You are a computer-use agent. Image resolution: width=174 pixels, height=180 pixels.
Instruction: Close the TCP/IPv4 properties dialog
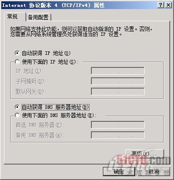pos(168,5)
